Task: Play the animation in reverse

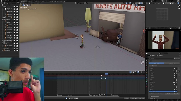Action: point(73,98)
